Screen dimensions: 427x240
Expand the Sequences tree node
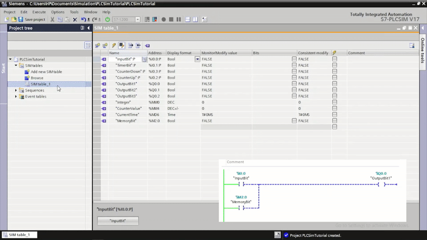16,91
